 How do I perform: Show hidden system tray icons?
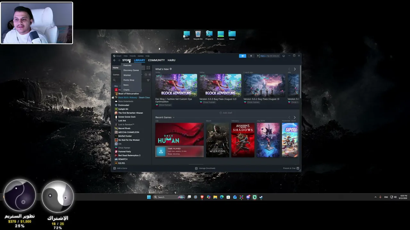coord(375,197)
